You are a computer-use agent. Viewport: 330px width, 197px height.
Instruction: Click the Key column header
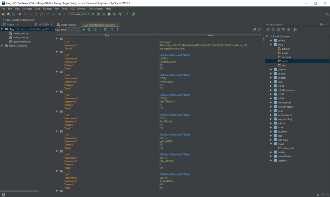click(107, 35)
